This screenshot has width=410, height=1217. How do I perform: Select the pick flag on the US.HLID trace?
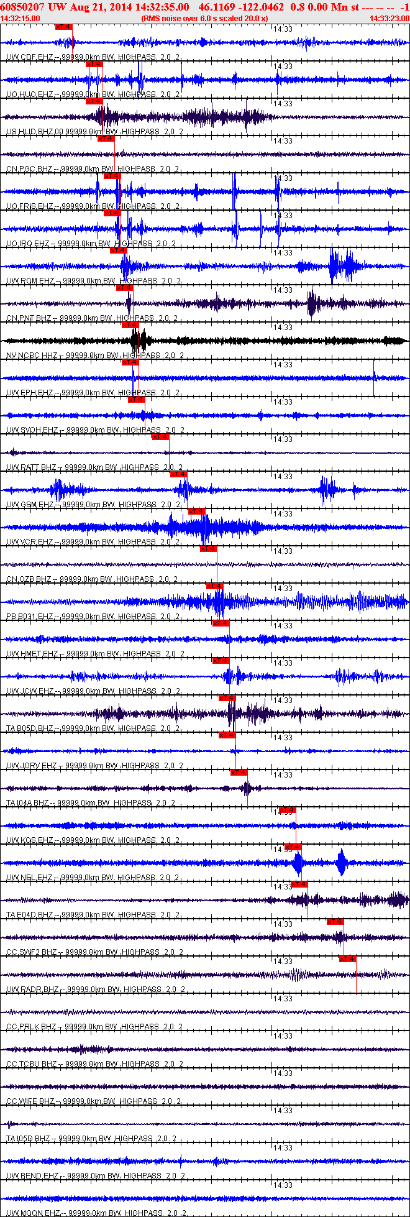94,101
